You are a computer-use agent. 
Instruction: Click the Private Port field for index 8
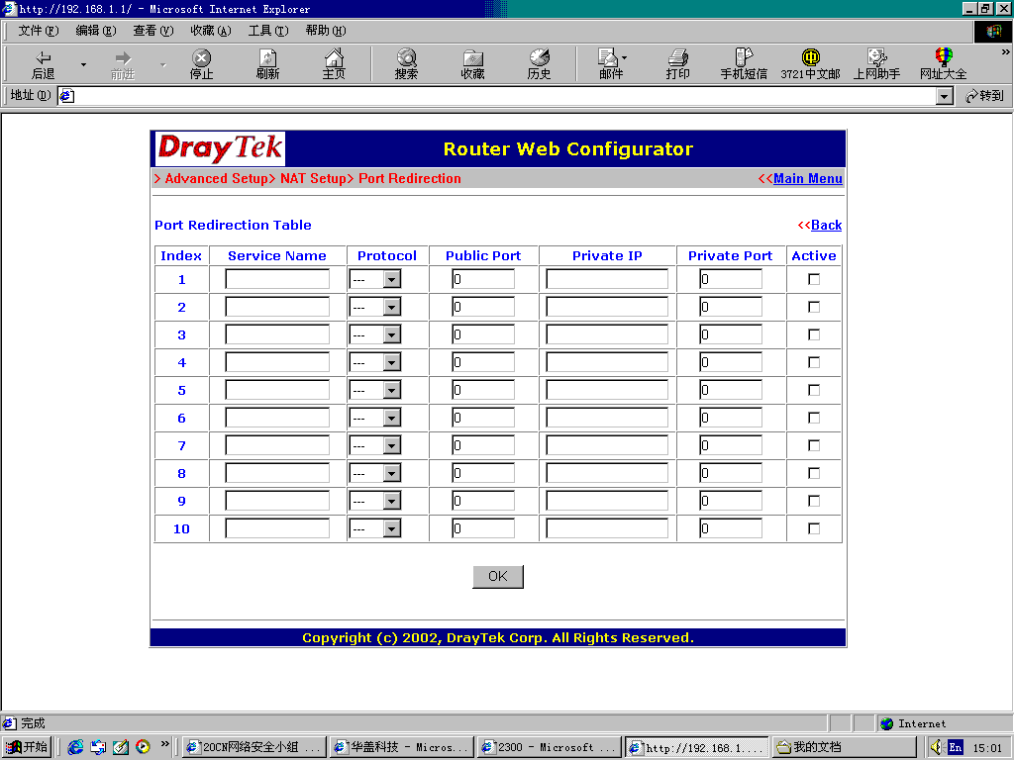click(x=731, y=474)
